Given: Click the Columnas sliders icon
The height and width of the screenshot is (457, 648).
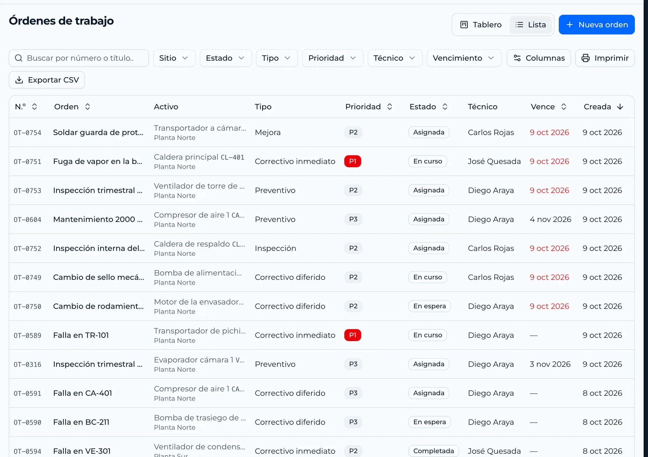Looking at the screenshot, I should [x=517, y=58].
